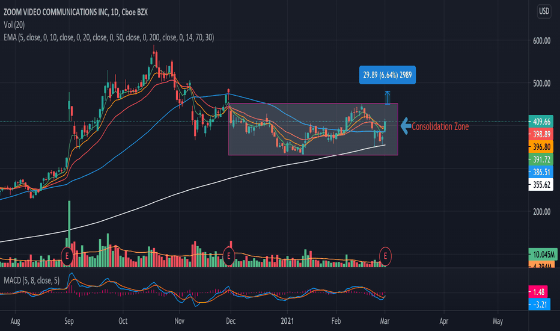This screenshot has height=331, width=560.
Task: Click the 396.80 orange EMA price label
Action: pyautogui.click(x=541, y=147)
